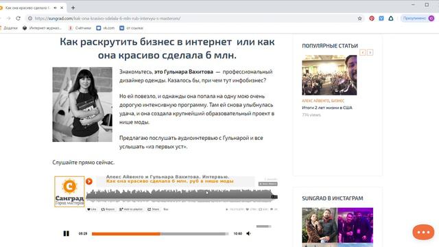The width and height of the screenshot is (439, 247).
Task: Add the track to playlist
Action: click(x=131, y=209)
